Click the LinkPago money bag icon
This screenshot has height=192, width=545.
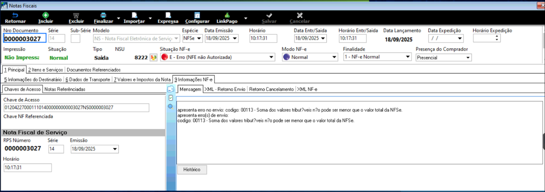pyautogui.click(x=227, y=15)
